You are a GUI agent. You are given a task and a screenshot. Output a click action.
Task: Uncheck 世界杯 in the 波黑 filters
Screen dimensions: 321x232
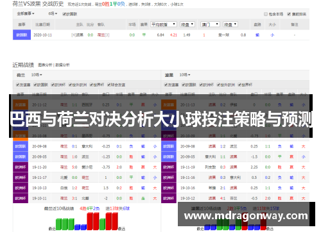[x=239, y=85]
